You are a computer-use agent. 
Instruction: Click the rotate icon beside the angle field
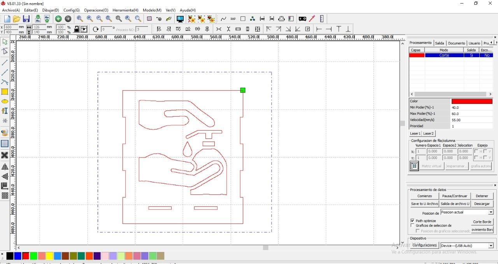pos(96,29)
